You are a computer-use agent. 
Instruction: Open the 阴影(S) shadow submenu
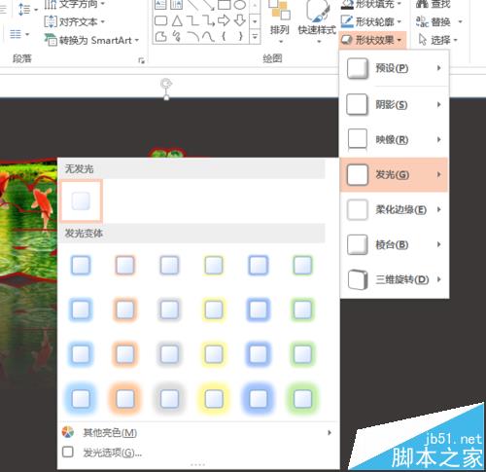[395, 104]
